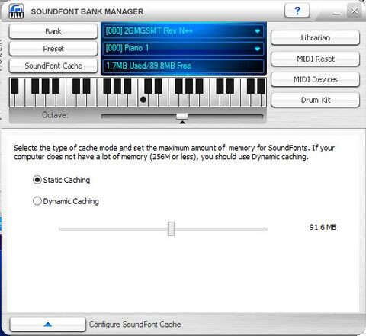Open the Bank configuration panel
Screen dimensions: 366x336
pos(53,31)
